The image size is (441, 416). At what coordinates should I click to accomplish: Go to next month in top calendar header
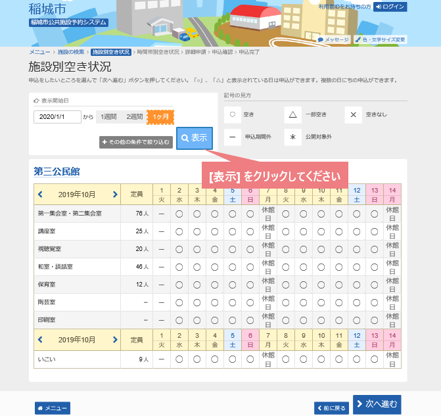[115, 195]
